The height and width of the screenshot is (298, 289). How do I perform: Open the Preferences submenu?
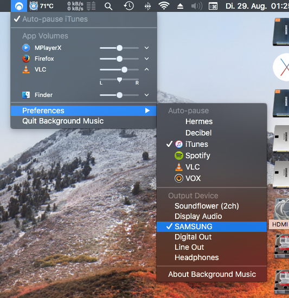coord(84,111)
